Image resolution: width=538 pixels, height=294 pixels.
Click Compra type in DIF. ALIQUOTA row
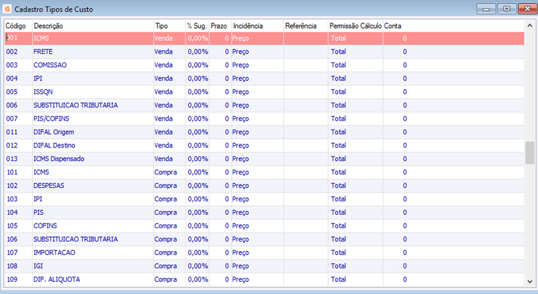169,279
